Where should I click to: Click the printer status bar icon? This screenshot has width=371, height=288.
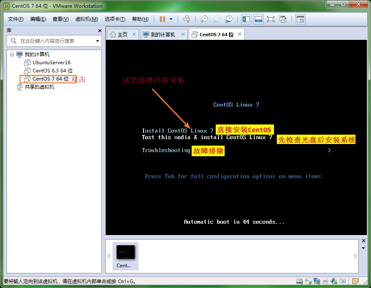click(325, 281)
